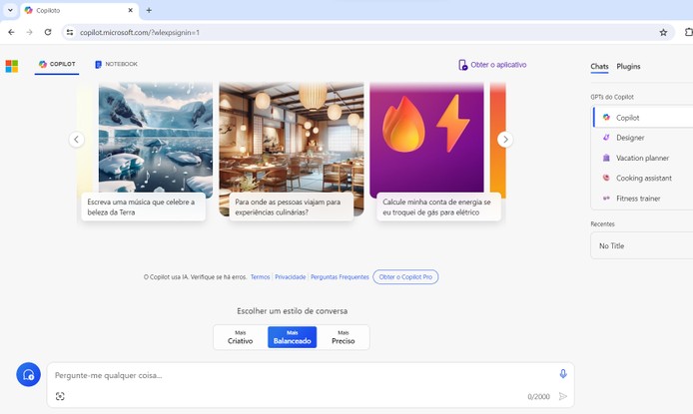View site information icon in address bar
This screenshot has width=693, height=414.
70,32
